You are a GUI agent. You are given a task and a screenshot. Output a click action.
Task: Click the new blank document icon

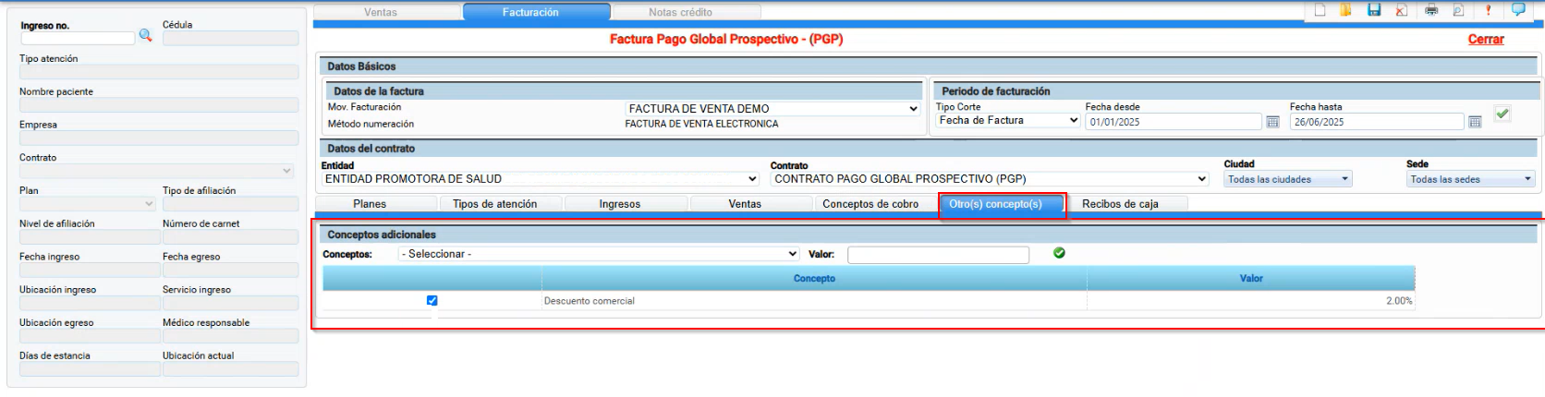(1320, 10)
